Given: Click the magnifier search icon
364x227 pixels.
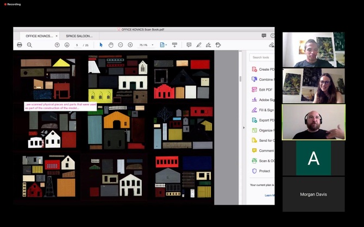Looking at the screenshot, I should pyautogui.click(x=29, y=45).
